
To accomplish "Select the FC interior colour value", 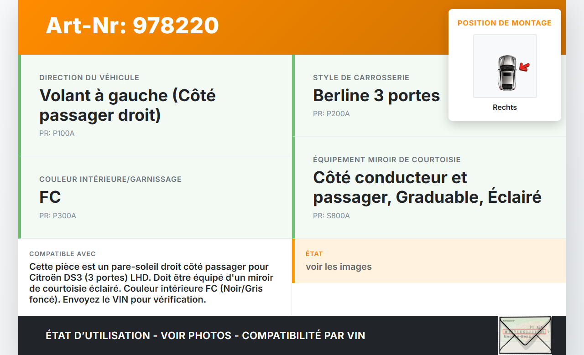I will coord(50,197).
